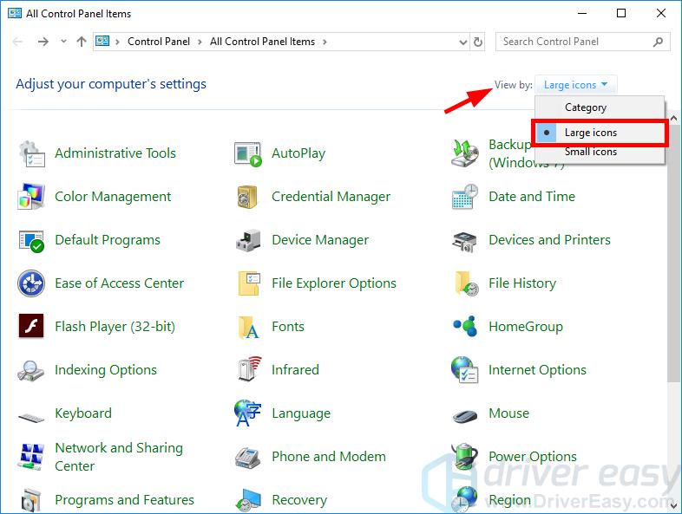
Task: Open the Internet Options icon
Action: click(x=465, y=370)
